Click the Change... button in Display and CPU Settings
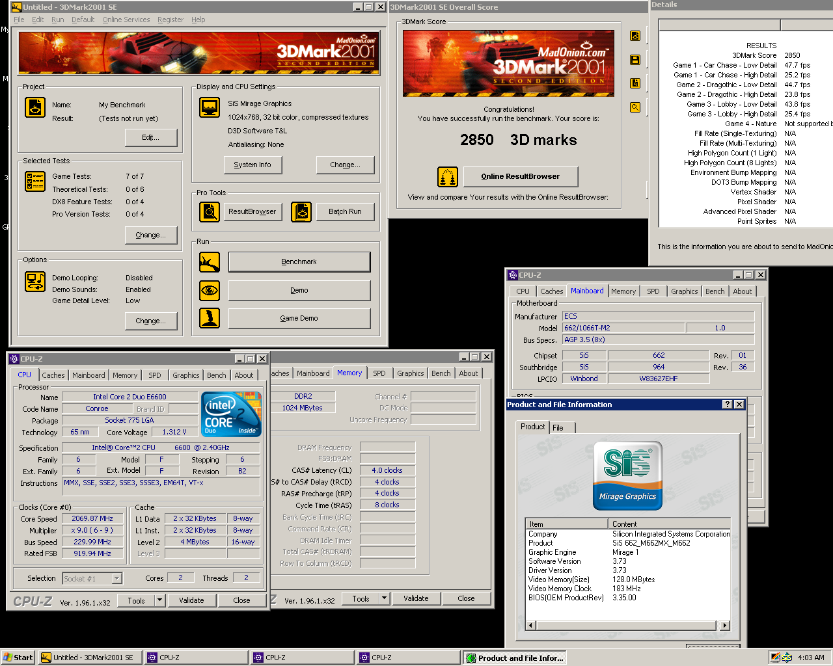The image size is (833, 666). pos(345,165)
